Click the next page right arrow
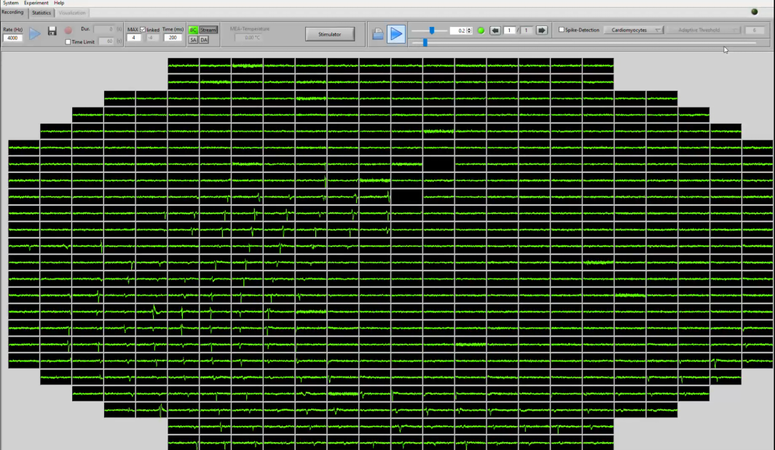The height and width of the screenshot is (450, 775). point(542,31)
